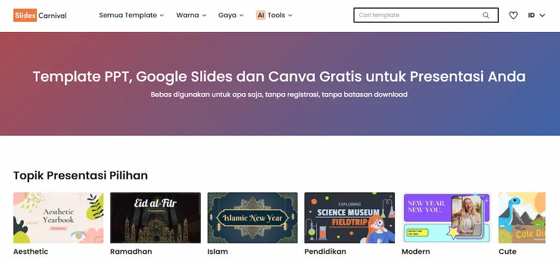560x262 pixels.
Task: Click the search magnifier icon
Action: click(x=486, y=15)
